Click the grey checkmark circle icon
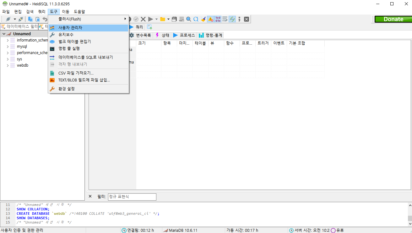 136,19
